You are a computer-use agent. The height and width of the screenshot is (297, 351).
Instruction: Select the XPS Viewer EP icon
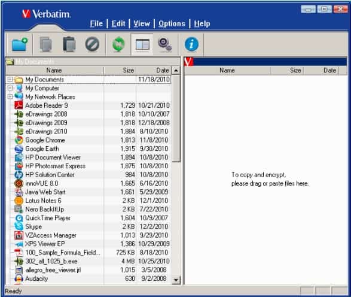[x=19, y=244]
